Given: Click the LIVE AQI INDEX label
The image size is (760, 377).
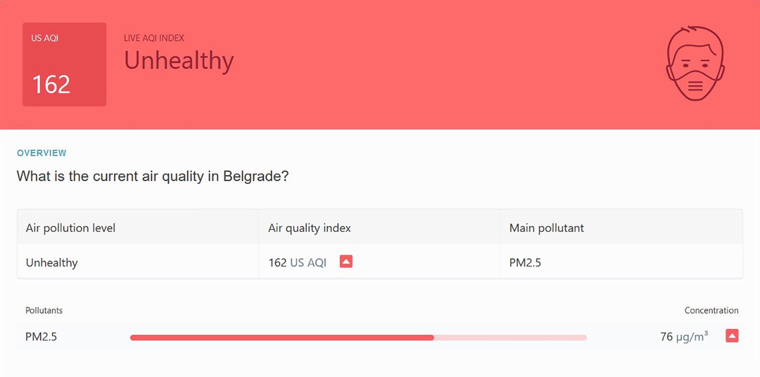Looking at the screenshot, I should tap(154, 38).
